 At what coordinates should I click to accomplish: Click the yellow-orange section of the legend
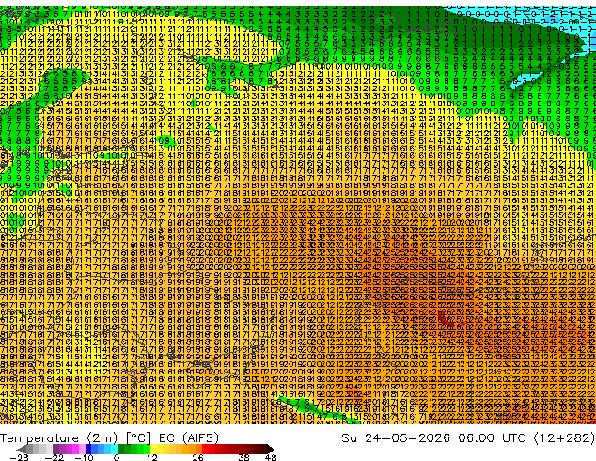tap(176, 449)
